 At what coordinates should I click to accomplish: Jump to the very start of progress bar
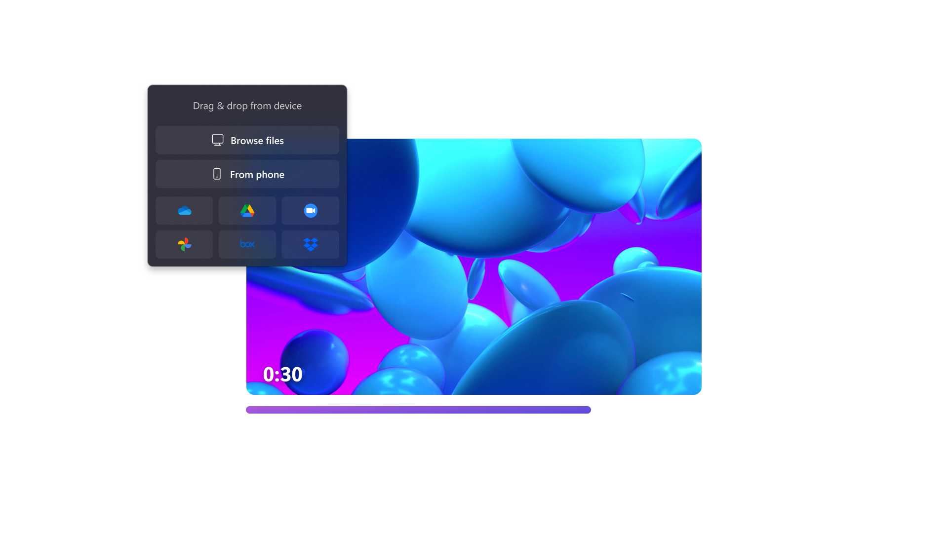(x=248, y=410)
